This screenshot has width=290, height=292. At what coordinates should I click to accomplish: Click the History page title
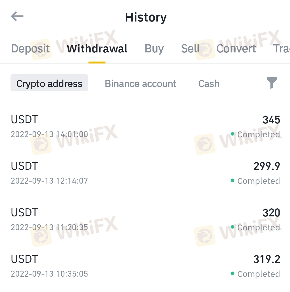(146, 17)
